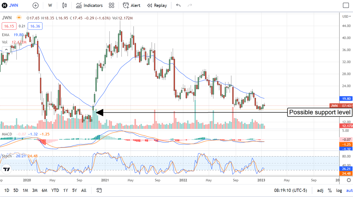Toggle adjusted data with adj
This screenshot has width=353, height=197.
tap(320, 190)
